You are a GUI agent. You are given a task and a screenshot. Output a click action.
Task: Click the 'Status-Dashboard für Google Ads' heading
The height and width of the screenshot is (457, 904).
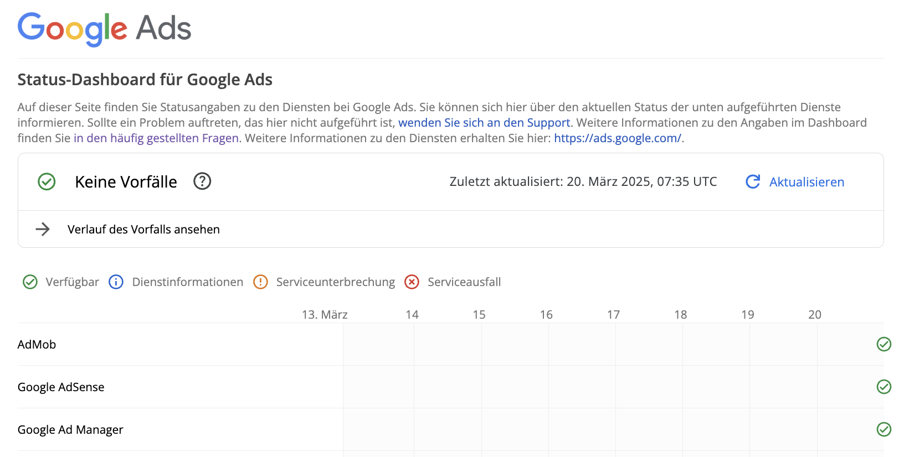click(145, 80)
